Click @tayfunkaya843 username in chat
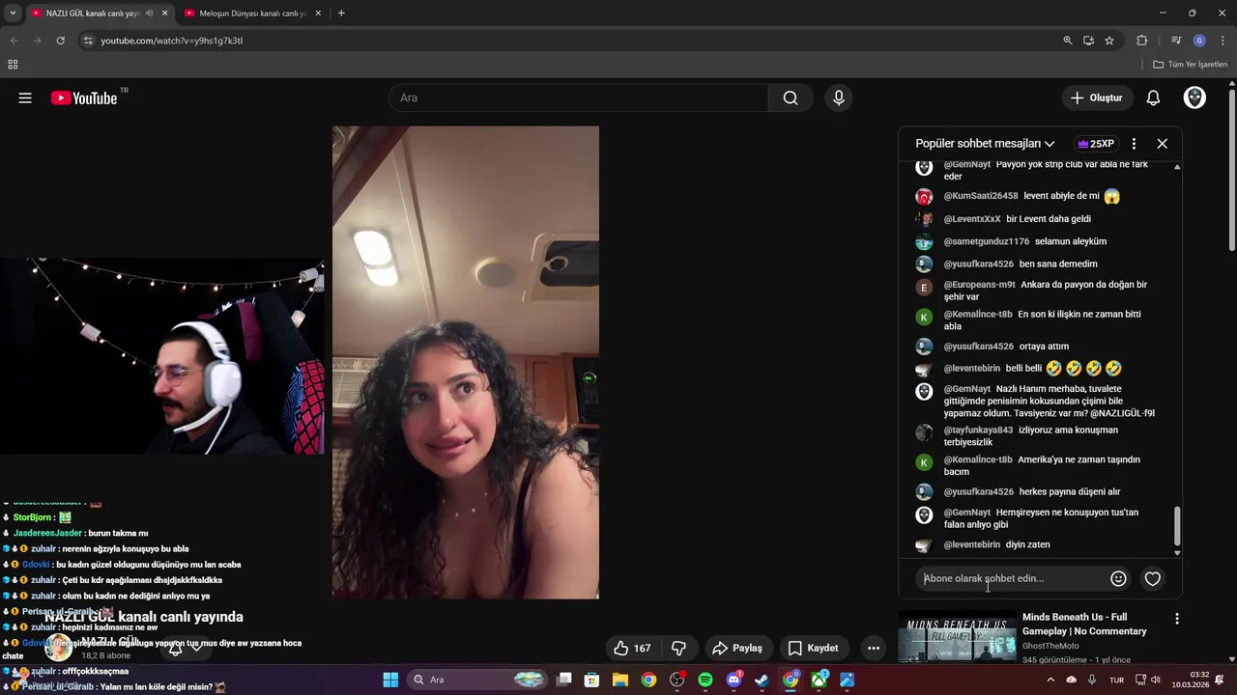The image size is (1237, 695). (x=978, y=431)
